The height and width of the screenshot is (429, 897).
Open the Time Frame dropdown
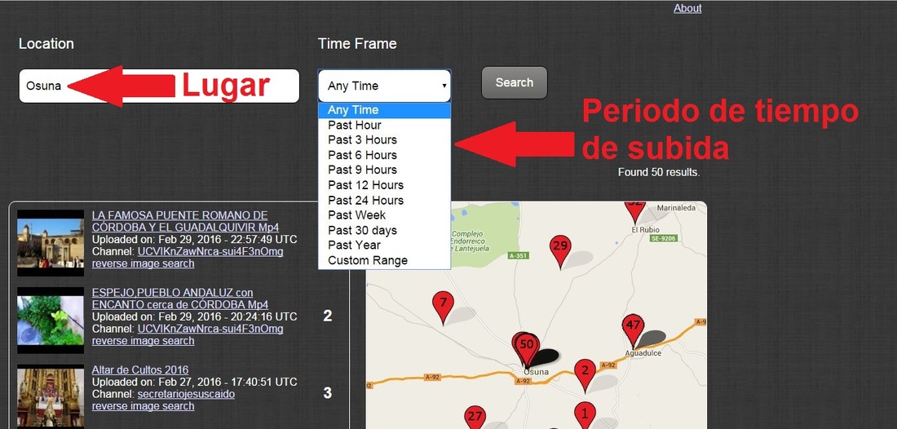tap(384, 86)
